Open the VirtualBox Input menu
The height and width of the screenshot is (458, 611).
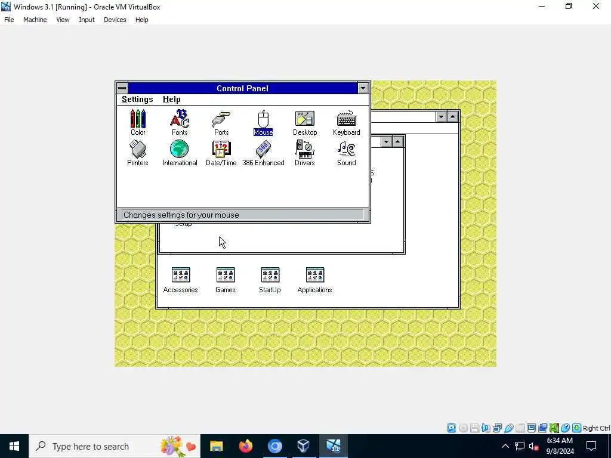(x=87, y=20)
